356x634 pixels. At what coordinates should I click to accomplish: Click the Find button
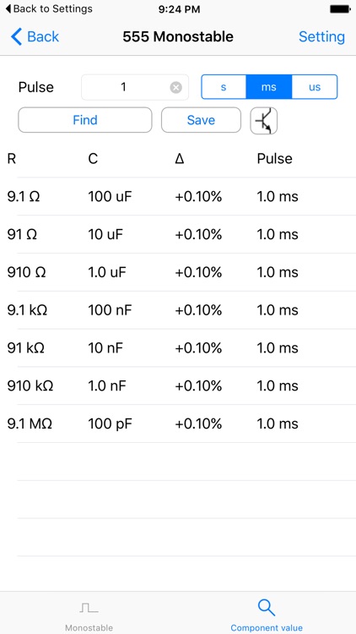tap(85, 120)
